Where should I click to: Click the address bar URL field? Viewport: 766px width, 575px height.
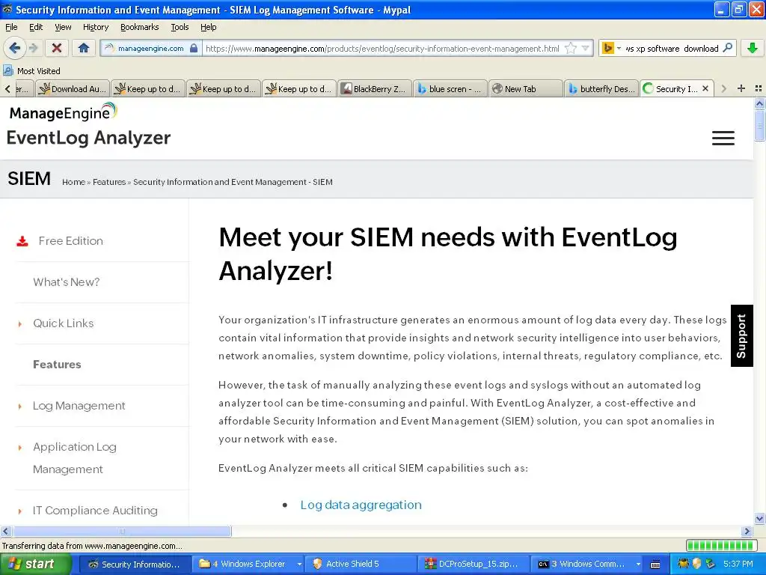(x=382, y=49)
